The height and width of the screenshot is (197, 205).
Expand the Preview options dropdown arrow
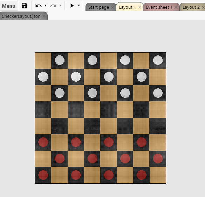coord(79,6)
